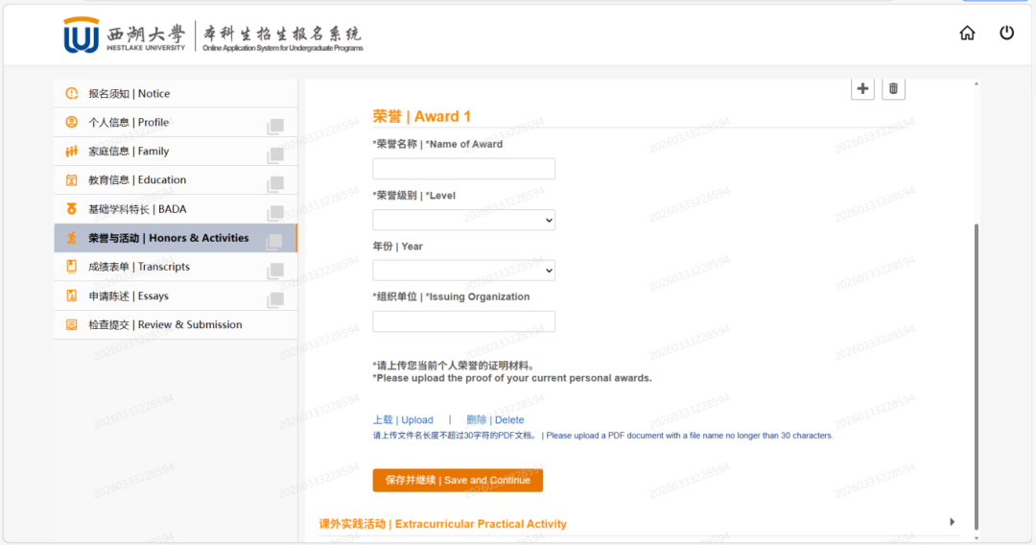This screenshot has width=1036, height=545.
Task: Click the trash icon to delete award
Action: 893,88
